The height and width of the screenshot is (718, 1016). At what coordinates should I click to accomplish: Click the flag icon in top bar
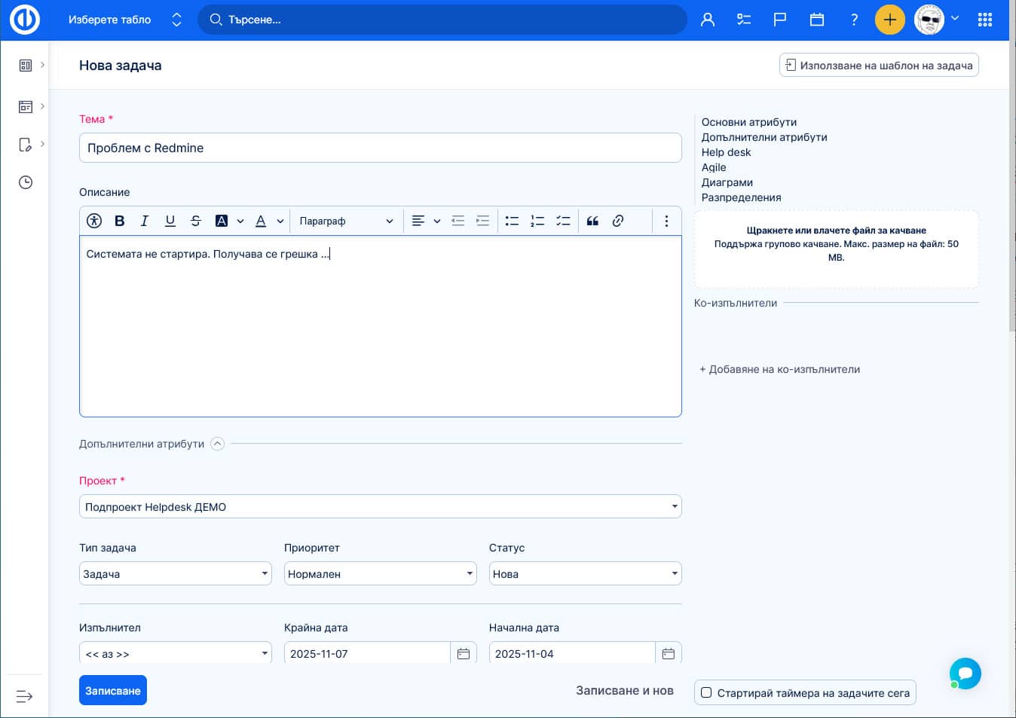[x=780, y=20]
